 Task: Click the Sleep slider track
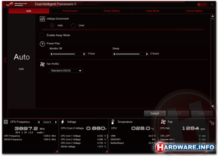[x=130, y=54]
